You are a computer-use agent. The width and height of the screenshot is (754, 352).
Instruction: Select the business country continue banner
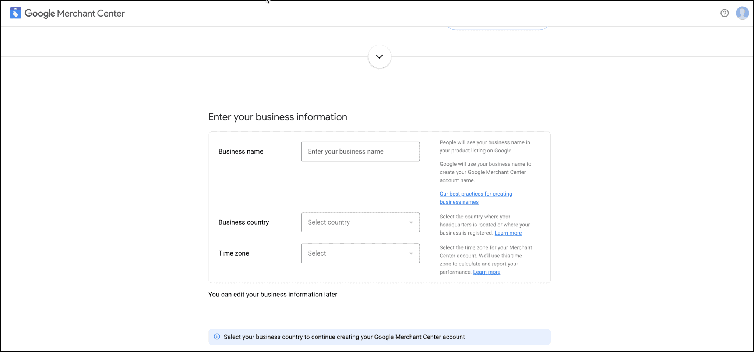click(379, 337)
